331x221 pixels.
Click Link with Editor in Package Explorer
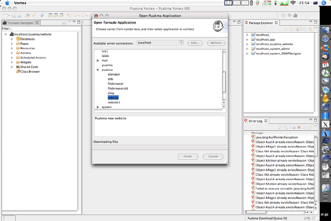(310, 29)
